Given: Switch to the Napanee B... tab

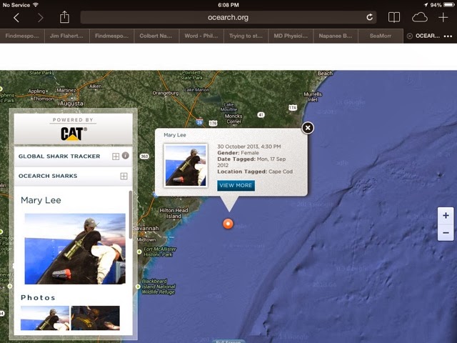Looking at the screenshot, I should point(336,36).
